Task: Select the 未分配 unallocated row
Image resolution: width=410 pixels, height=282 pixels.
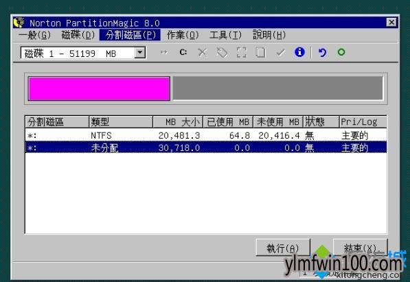Action: click(206, 148)
